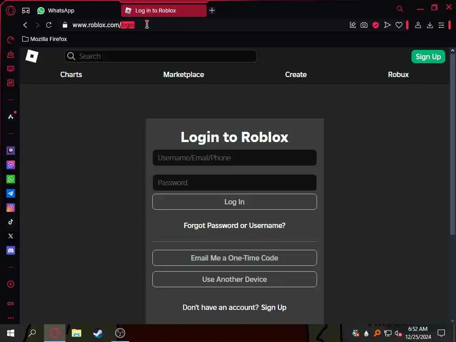Click the edit pencil icon in address bar
The width and height of the screenshot is (456, 342).
(x=353, y=25)
